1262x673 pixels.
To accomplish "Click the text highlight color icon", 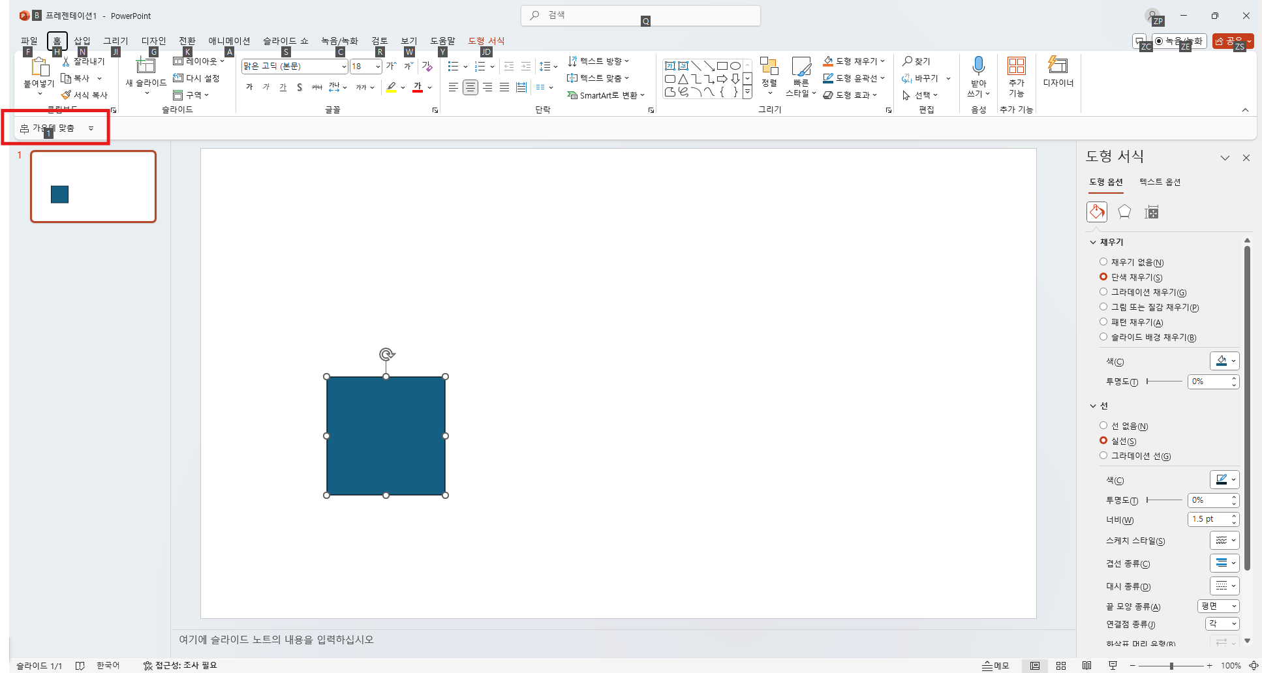I will pos(392,87).
